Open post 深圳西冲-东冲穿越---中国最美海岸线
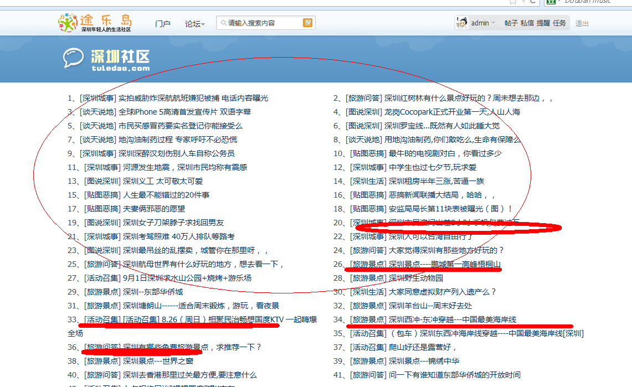 (452, 320)
